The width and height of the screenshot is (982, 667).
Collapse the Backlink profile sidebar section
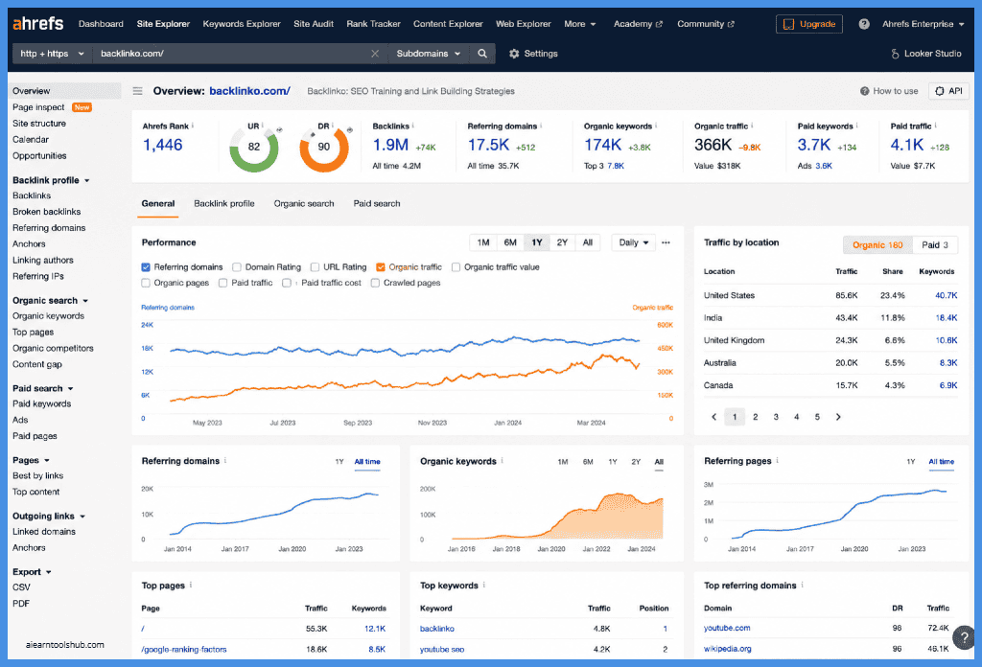coord(51,180)
